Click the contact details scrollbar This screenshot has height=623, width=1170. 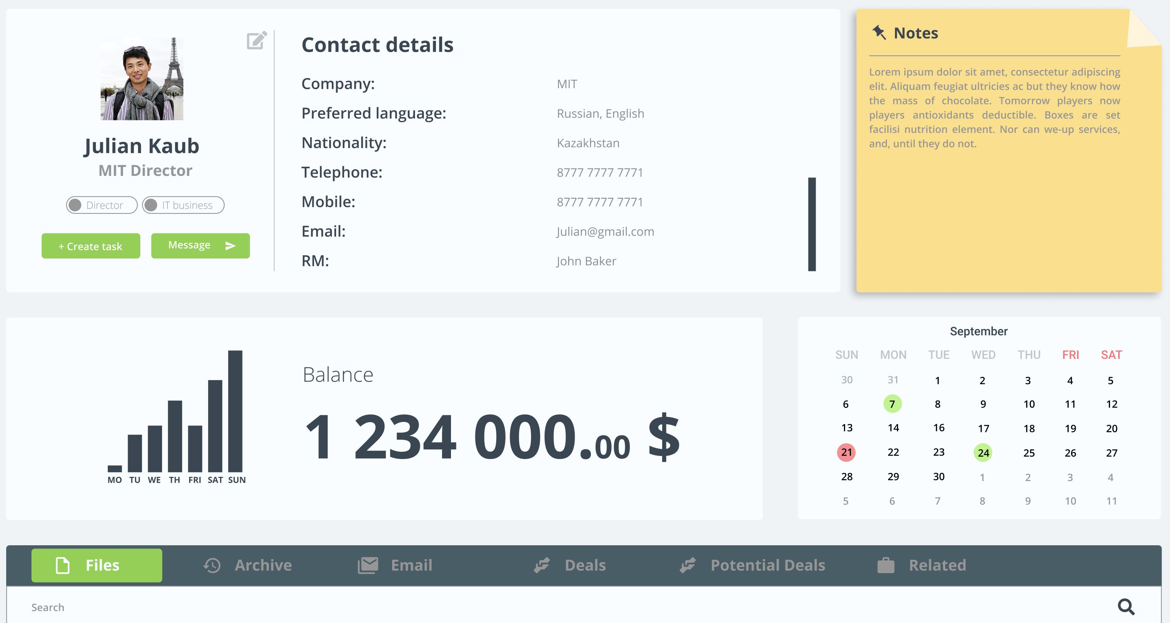click(811, 224)
